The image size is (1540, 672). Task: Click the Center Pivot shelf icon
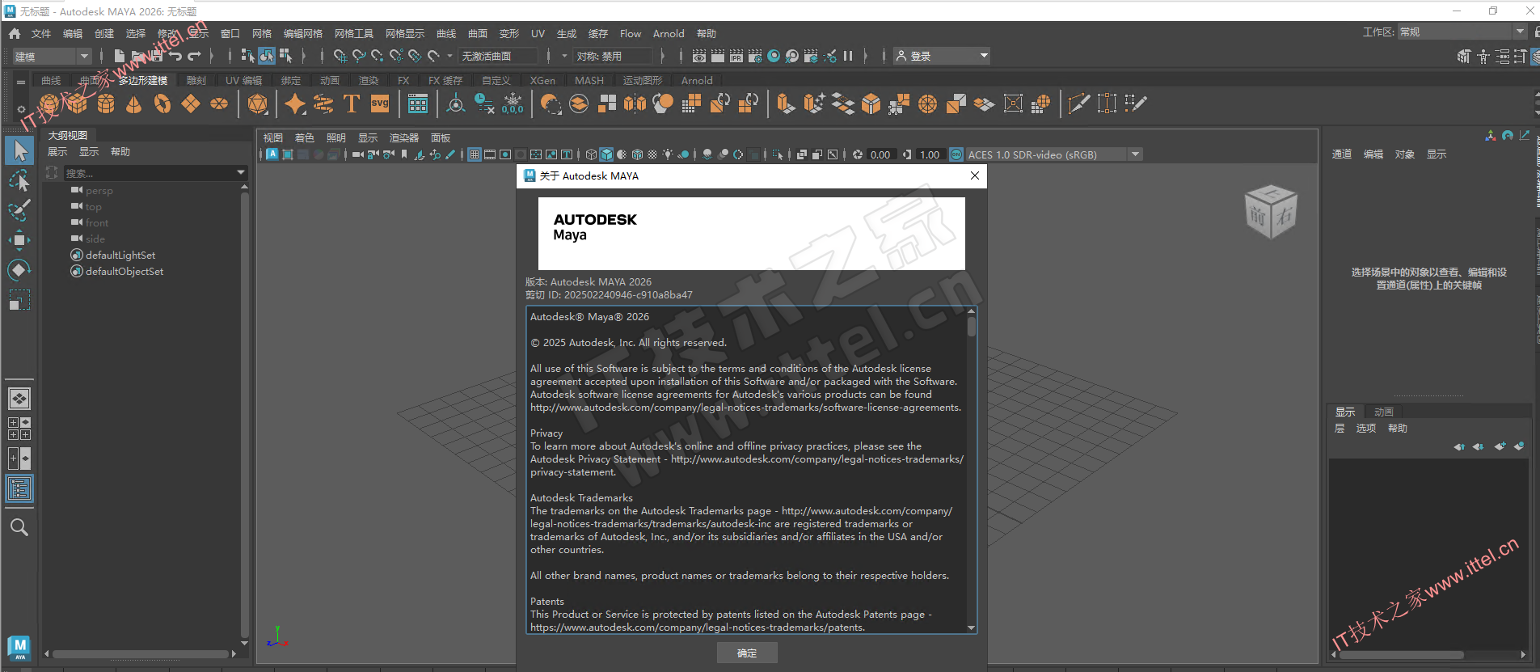click(456, 104)
